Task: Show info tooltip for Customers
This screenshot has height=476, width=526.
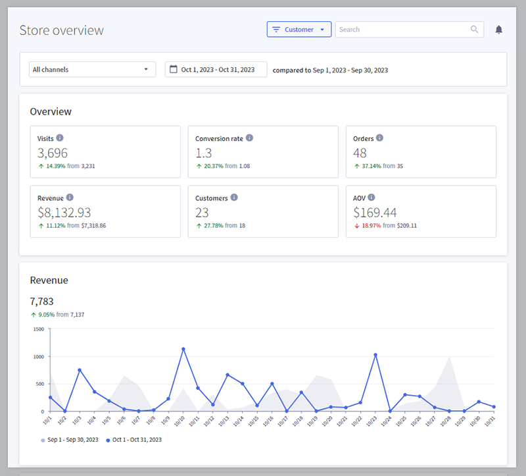Action: click(x=234, y=198)
